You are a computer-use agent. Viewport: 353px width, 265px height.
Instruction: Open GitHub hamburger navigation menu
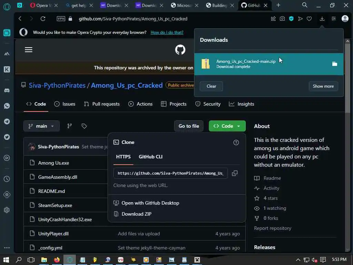[29, 50]
